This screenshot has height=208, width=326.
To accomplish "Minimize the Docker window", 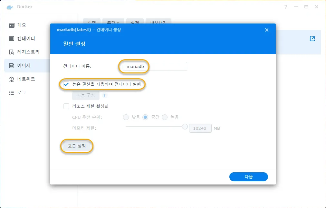I will (296, 7).
